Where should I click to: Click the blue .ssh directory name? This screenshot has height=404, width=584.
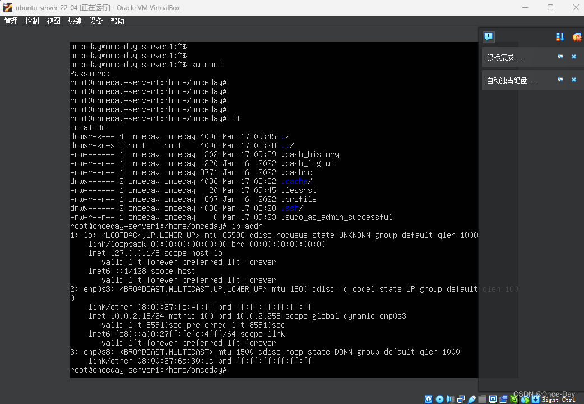click(x=290, y=208)
